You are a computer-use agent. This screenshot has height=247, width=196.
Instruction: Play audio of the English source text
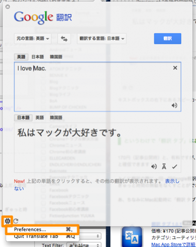click(174, 105)
